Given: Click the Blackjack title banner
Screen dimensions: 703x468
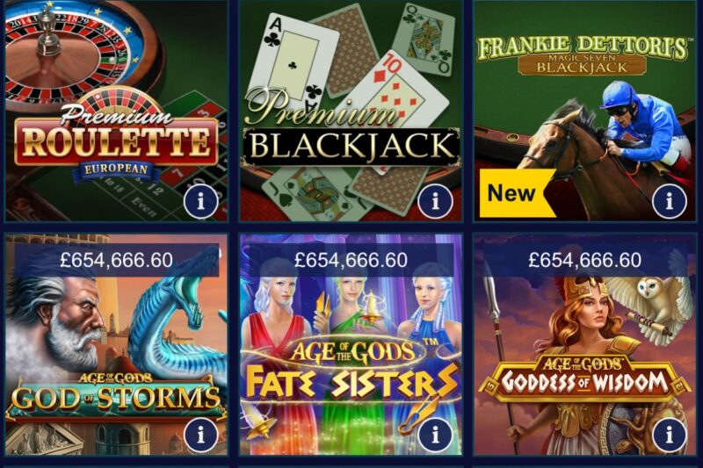Looking at the screenshot, I should coord(351,147).
